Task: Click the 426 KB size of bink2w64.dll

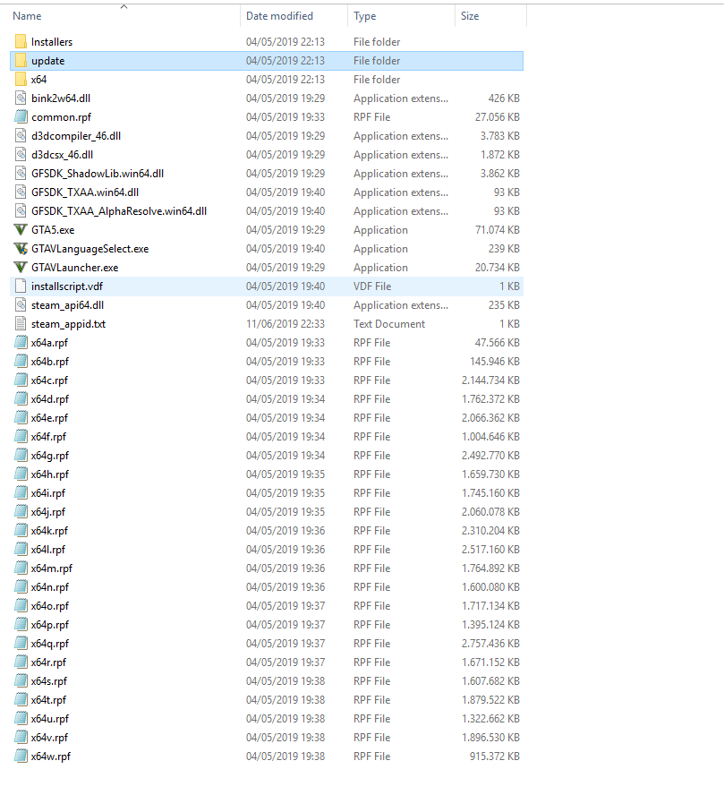Action: 504,98
